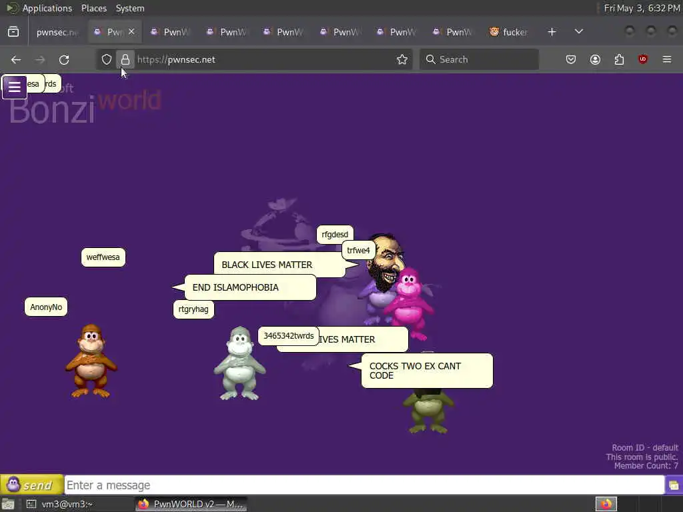The height and width of the screenshot is (512, 683).
Task: Click the site security padlock icon
Action: pyautogui.click(x=125, y=59)
